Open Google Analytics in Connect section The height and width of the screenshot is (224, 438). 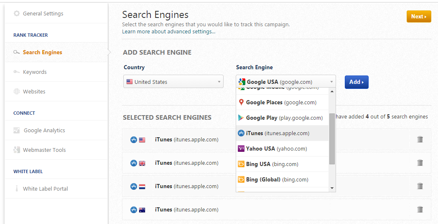point(44,130)
